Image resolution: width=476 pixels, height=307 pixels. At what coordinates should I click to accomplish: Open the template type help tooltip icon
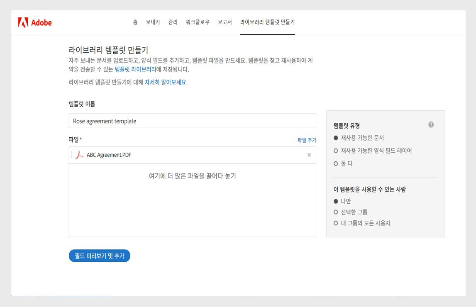tap(431, 124)
